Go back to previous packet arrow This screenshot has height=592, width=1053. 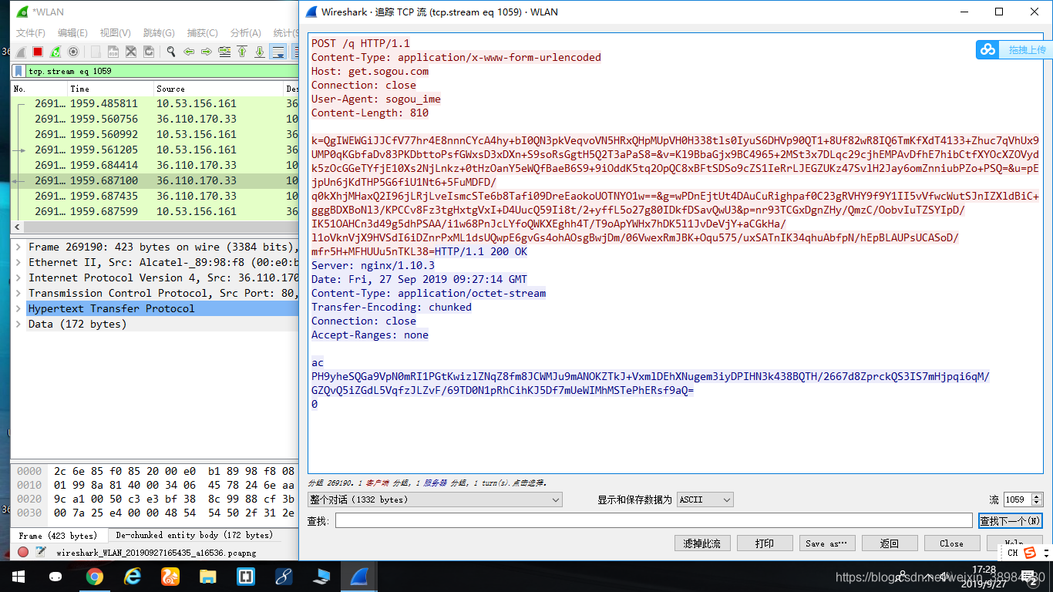(x=188, y=52)
